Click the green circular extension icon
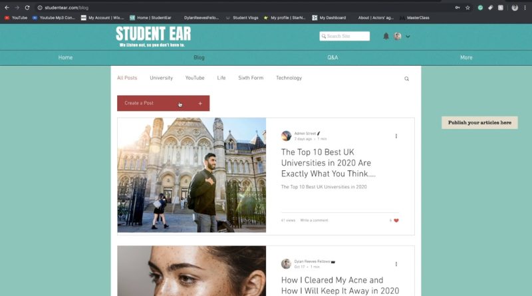Image resolution: width=532 pixels, height=296 pixels. coord(480,7)
